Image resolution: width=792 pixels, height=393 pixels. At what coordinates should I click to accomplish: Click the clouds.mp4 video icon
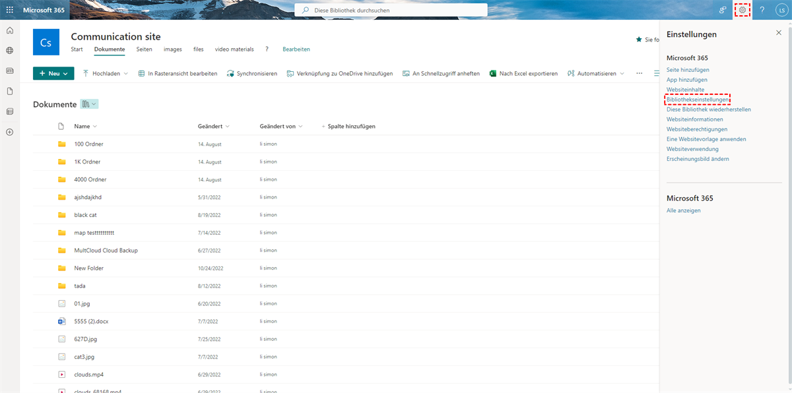click(61, 375)
